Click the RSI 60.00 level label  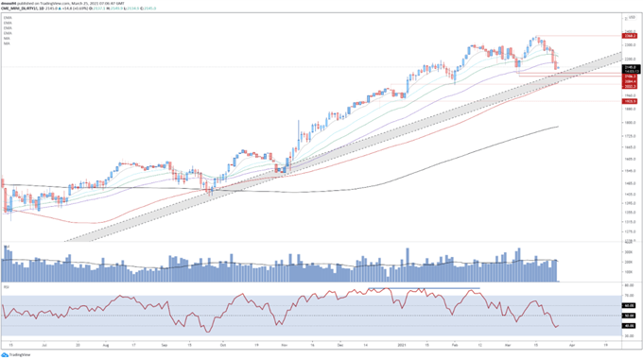[x=629, y=306]
